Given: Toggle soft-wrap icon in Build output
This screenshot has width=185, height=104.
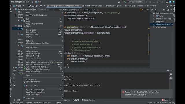Looking at the screenshot, I should [171, 75].
